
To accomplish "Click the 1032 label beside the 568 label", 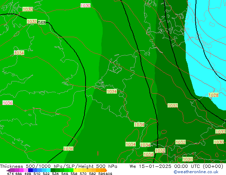I will 32,22.
